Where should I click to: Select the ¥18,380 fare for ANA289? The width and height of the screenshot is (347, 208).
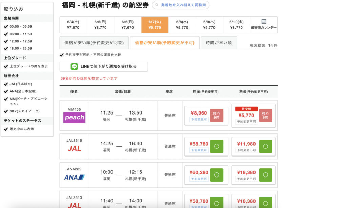253,175
